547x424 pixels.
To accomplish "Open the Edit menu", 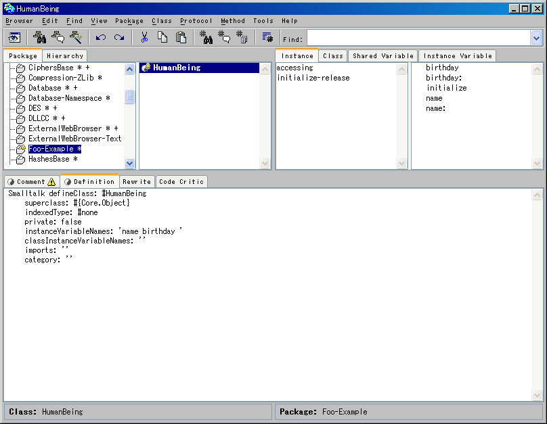I will click(x=50, y=21).
